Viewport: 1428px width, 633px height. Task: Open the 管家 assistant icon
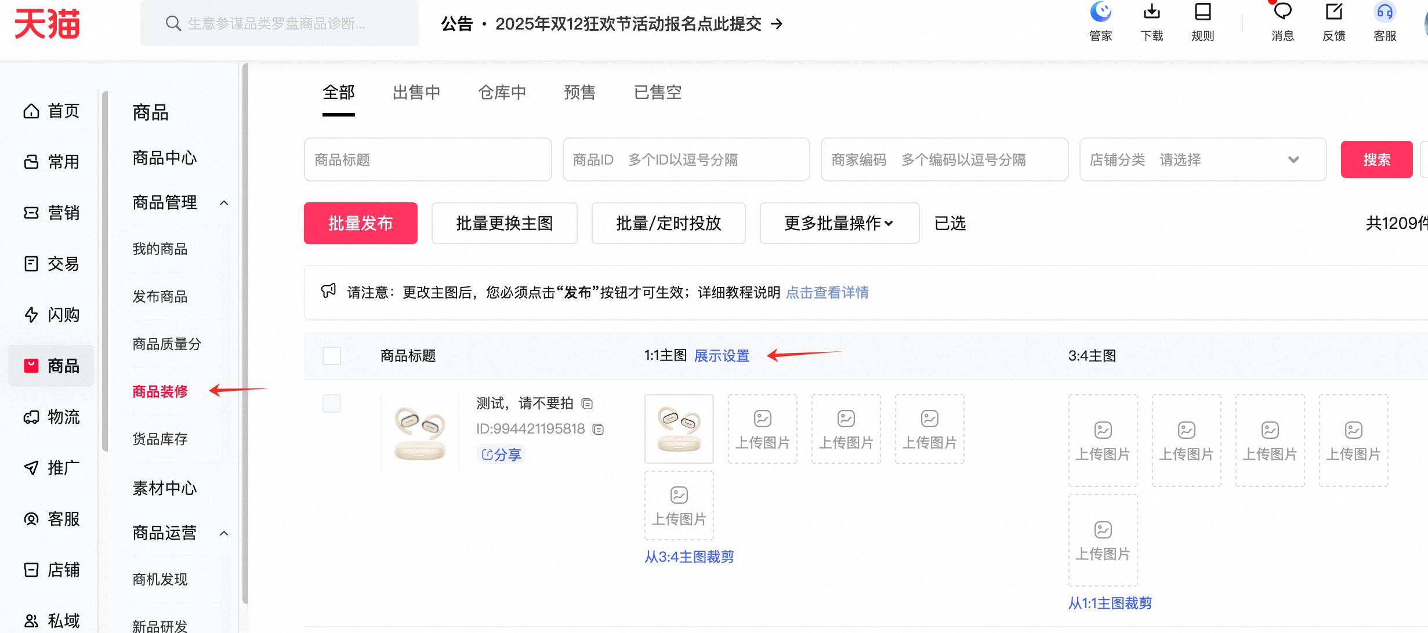click(1100, 22)
